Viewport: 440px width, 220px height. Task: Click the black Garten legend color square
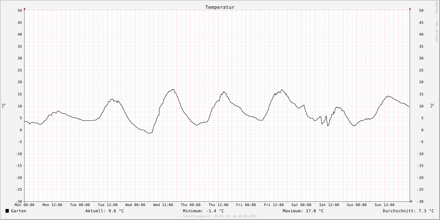tap(7, 211)
